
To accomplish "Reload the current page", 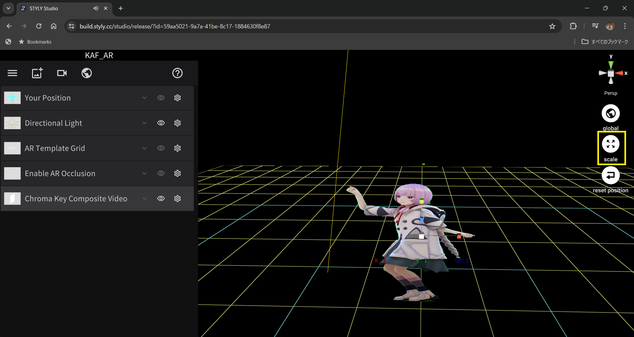I will click(x=39, y=26).
